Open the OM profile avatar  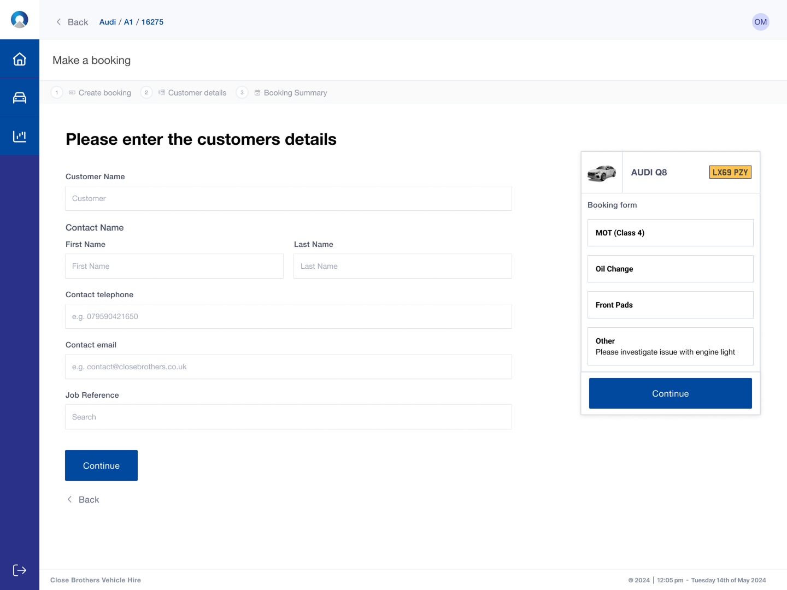tap(761, 22)
